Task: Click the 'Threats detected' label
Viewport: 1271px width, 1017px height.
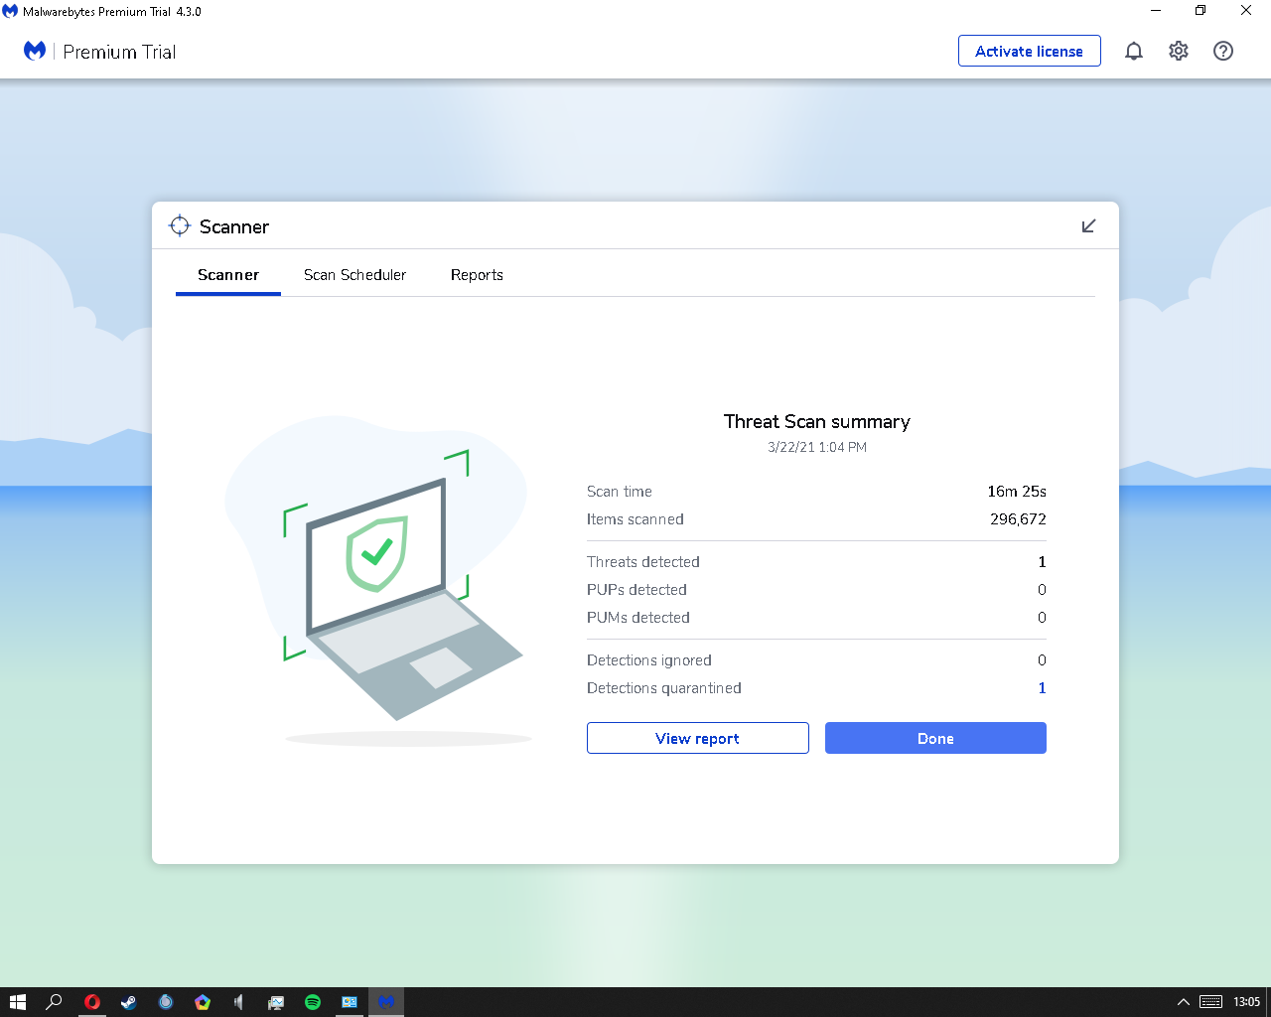Action: tap(643, 562)
